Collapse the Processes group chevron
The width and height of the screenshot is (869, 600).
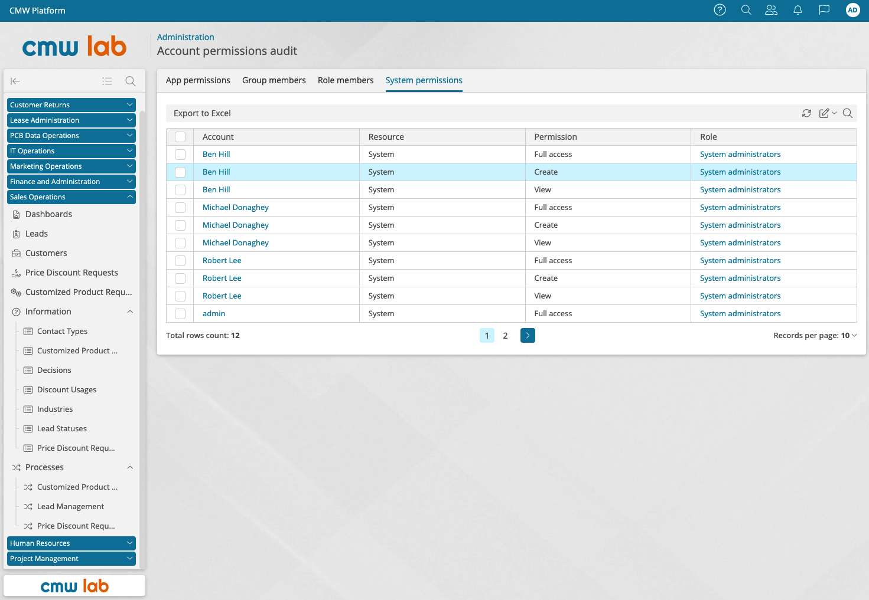tap(130, 467)
